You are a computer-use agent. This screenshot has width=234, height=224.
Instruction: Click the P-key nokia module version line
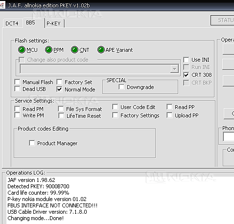point(47,199)
